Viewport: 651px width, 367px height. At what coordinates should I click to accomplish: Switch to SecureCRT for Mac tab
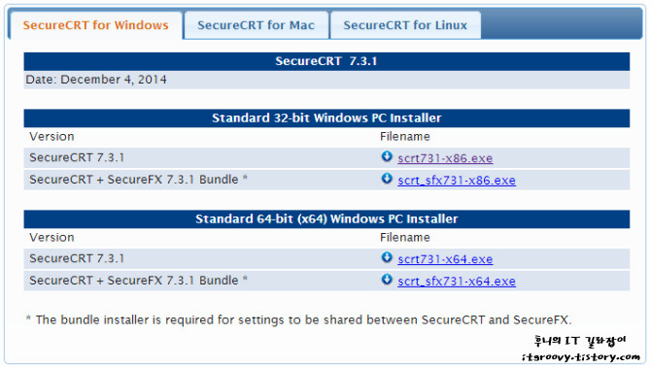pyautogui.click(x=257, y=25)
